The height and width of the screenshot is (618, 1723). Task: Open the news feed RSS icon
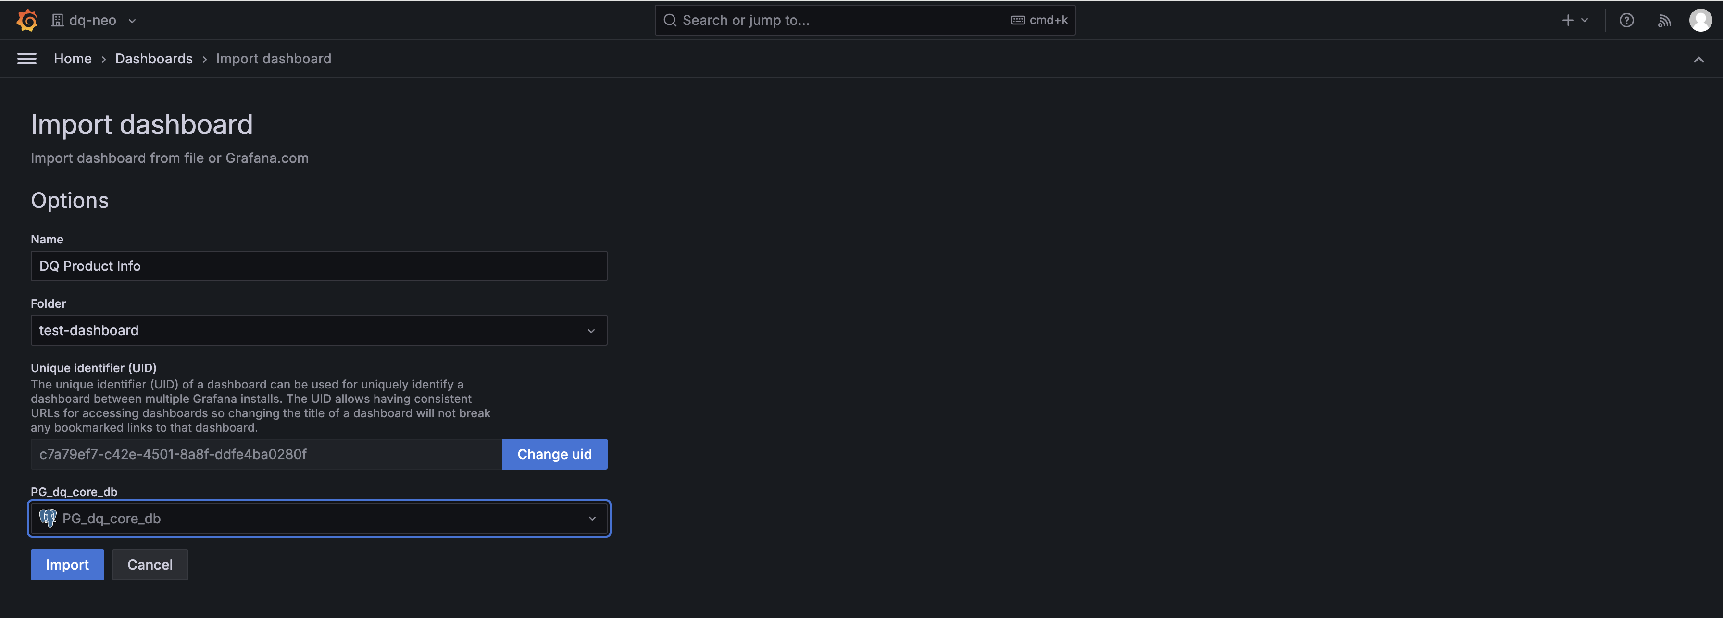(x=1664, y=20)
